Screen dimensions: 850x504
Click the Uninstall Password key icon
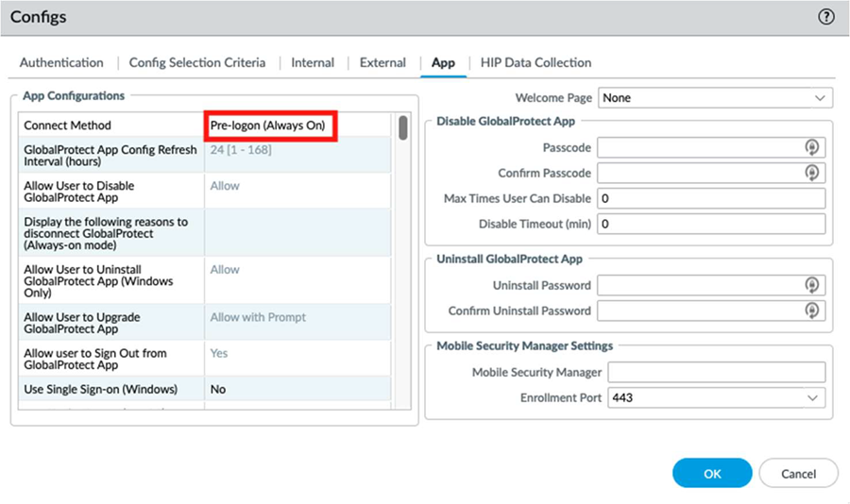click(810, 285)
